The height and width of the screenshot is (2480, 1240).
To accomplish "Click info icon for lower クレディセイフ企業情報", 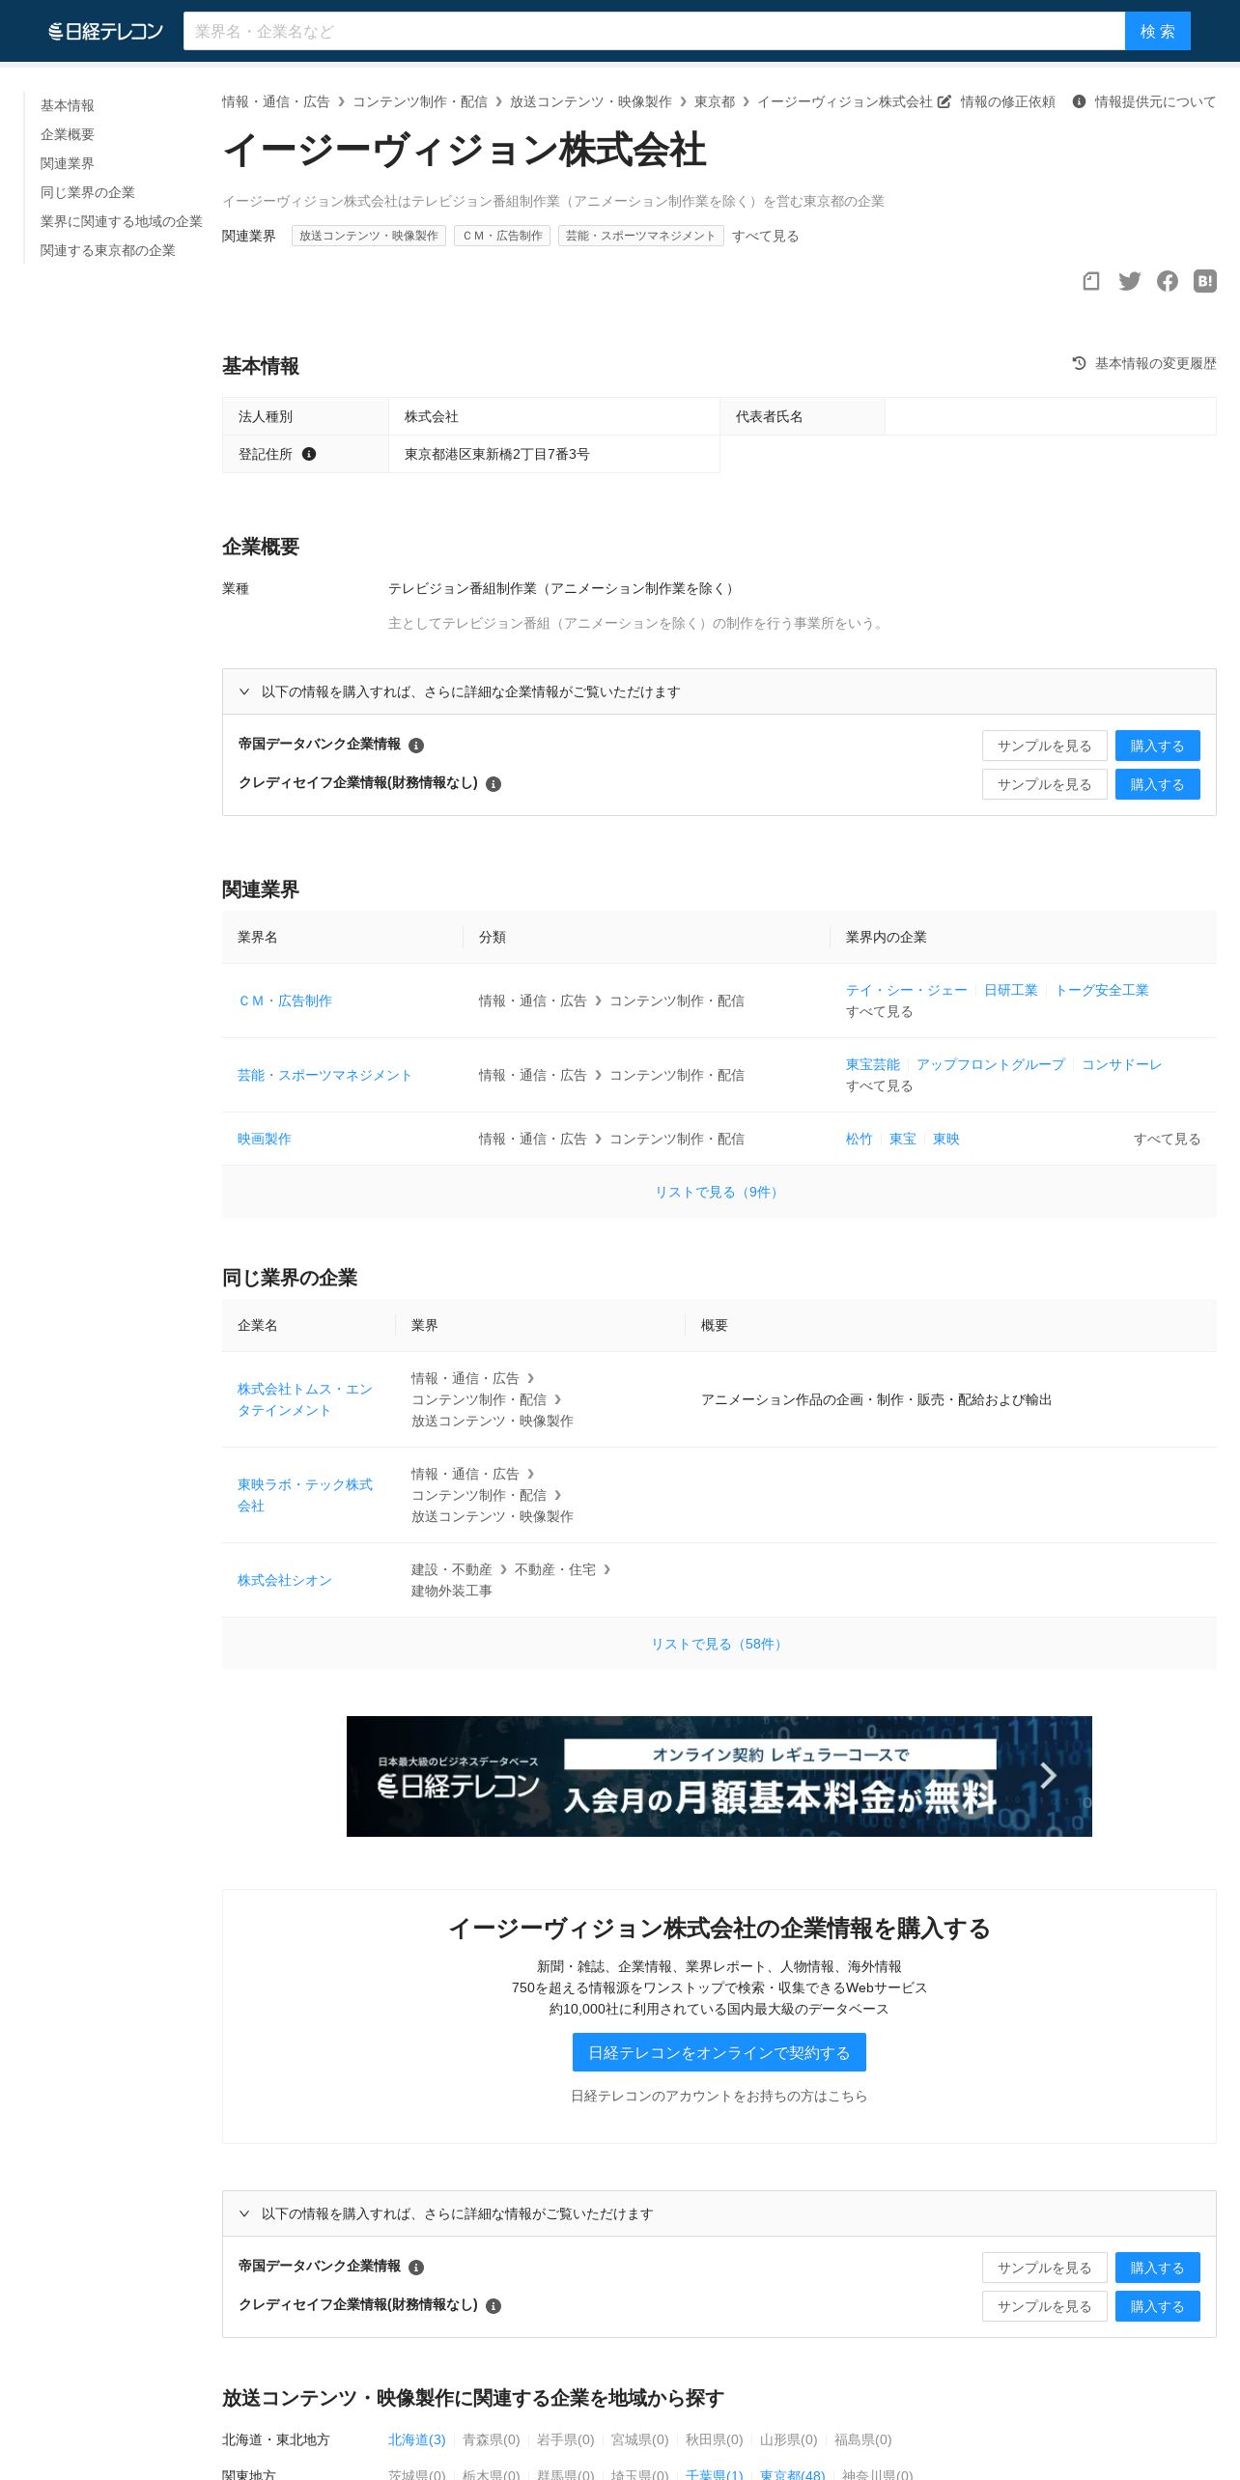I will (x=493, y=2306).
